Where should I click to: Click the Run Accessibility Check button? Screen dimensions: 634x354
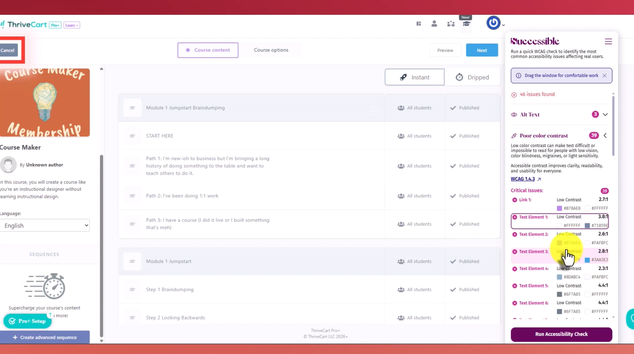coord(561,334)
